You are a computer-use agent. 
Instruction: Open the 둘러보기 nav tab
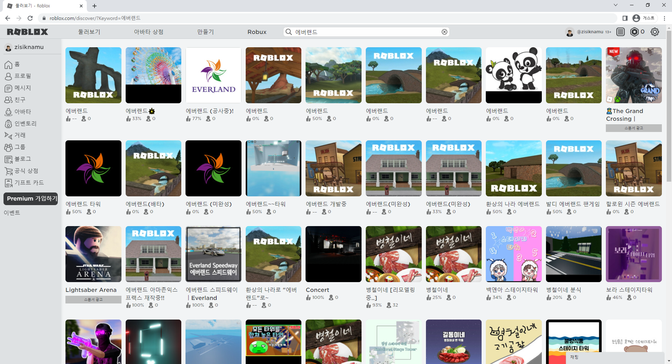click(89, 32)
